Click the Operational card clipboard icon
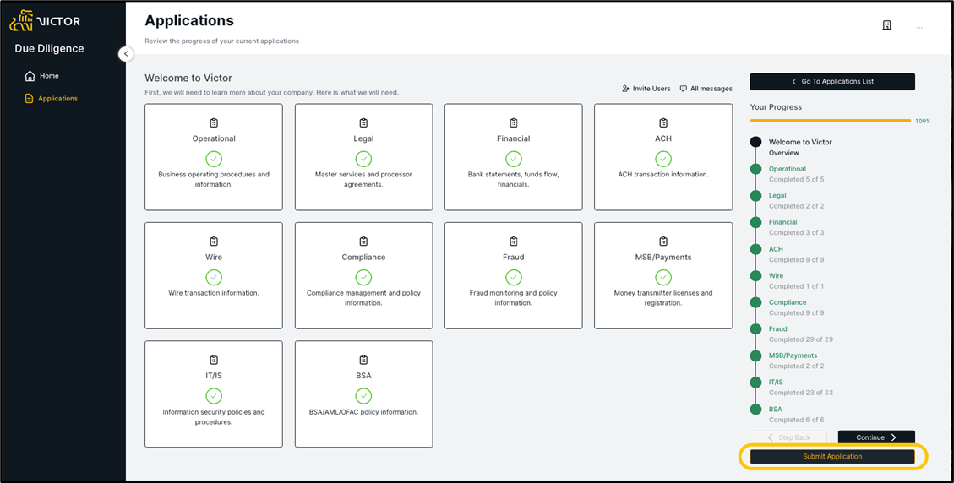The image size is (954, 483). [214, 123]
